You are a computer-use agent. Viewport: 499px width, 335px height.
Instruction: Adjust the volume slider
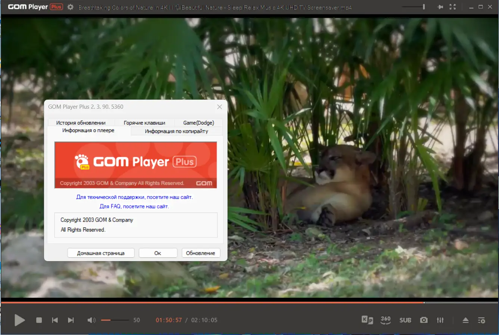(x=115, y=320)
